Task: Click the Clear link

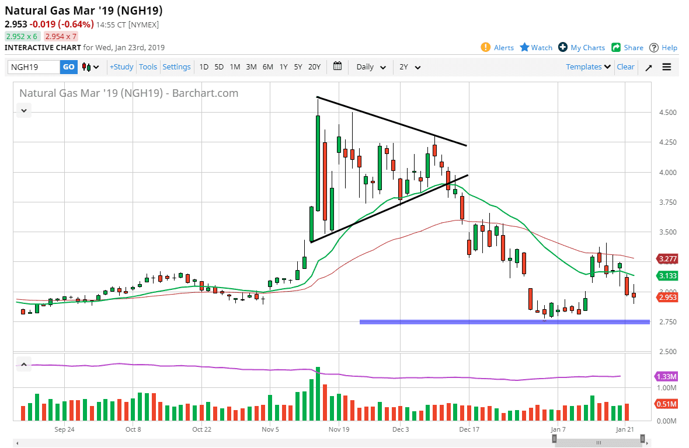Action: tap(625, 66)
